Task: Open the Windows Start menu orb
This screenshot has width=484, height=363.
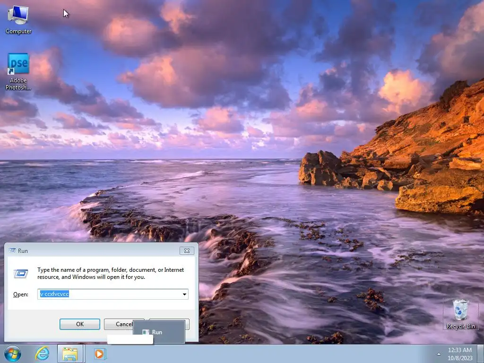Action: pos(13,354)
